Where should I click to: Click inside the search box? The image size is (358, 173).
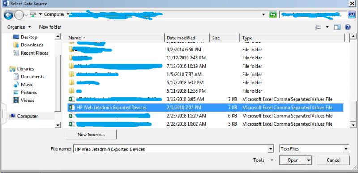(313, 15)
